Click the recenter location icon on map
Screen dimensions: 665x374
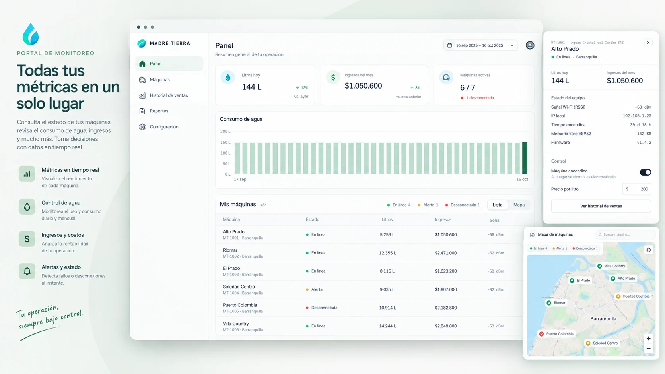pos(649,250)
